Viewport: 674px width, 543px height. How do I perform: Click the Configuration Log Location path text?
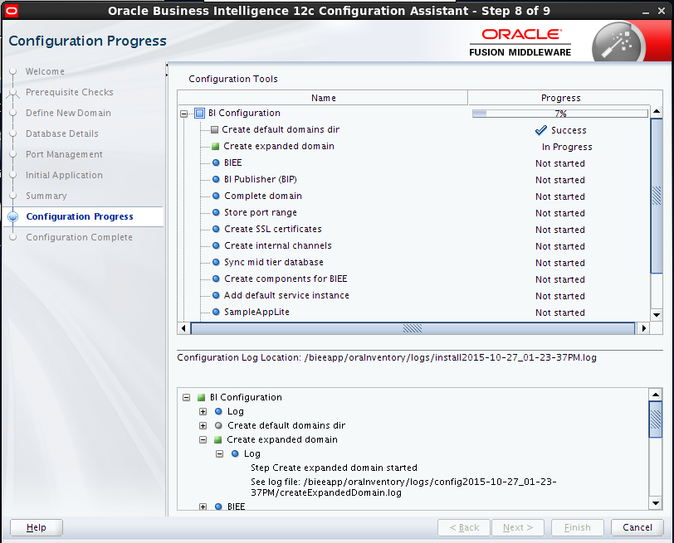[450, 357]
